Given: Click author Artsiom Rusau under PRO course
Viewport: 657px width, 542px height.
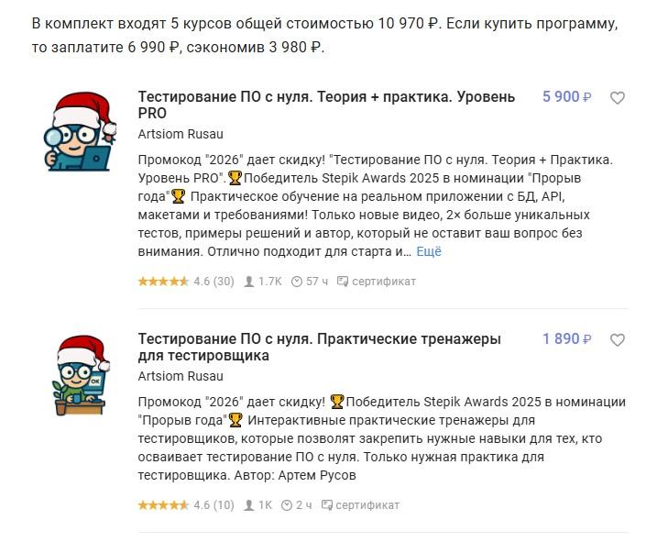Looking at the screenshot, I should 181,134.
